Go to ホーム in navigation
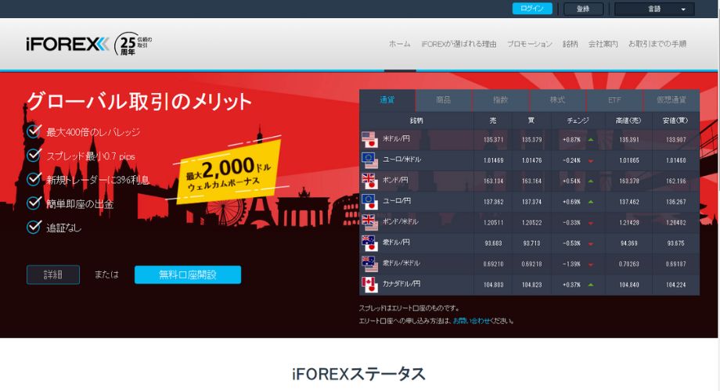This screenshot has width=720, height=391. (400, 44)
